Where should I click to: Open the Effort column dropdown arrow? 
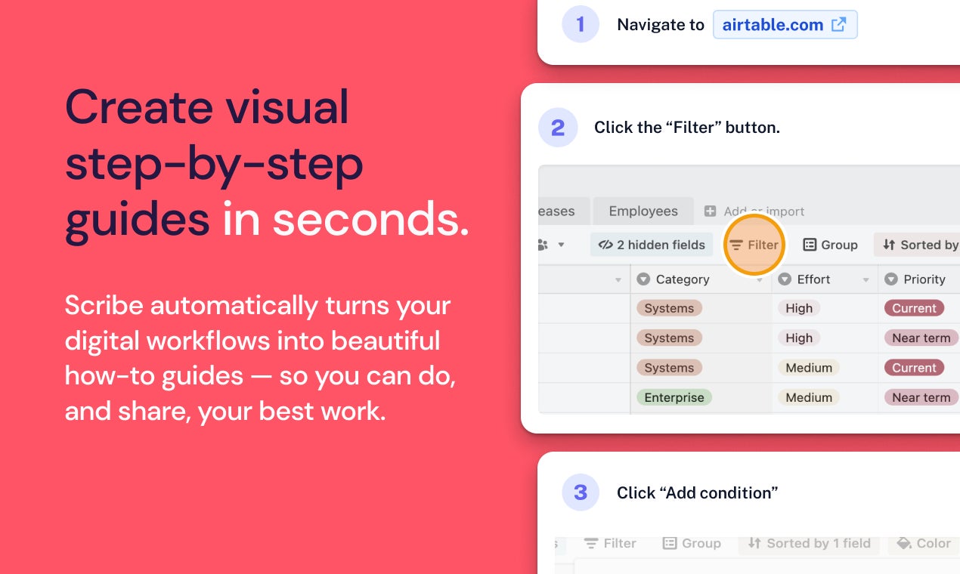[866, 280]
